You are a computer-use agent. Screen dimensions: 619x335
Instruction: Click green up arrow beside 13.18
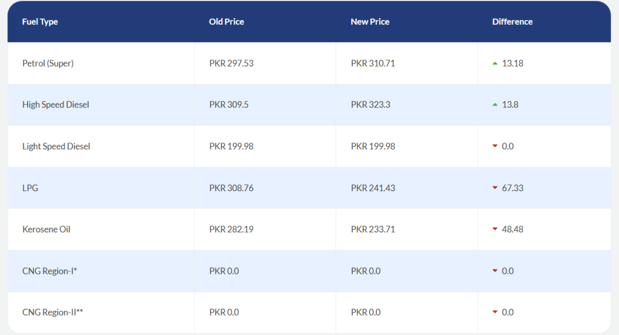(x=494, y=63)
